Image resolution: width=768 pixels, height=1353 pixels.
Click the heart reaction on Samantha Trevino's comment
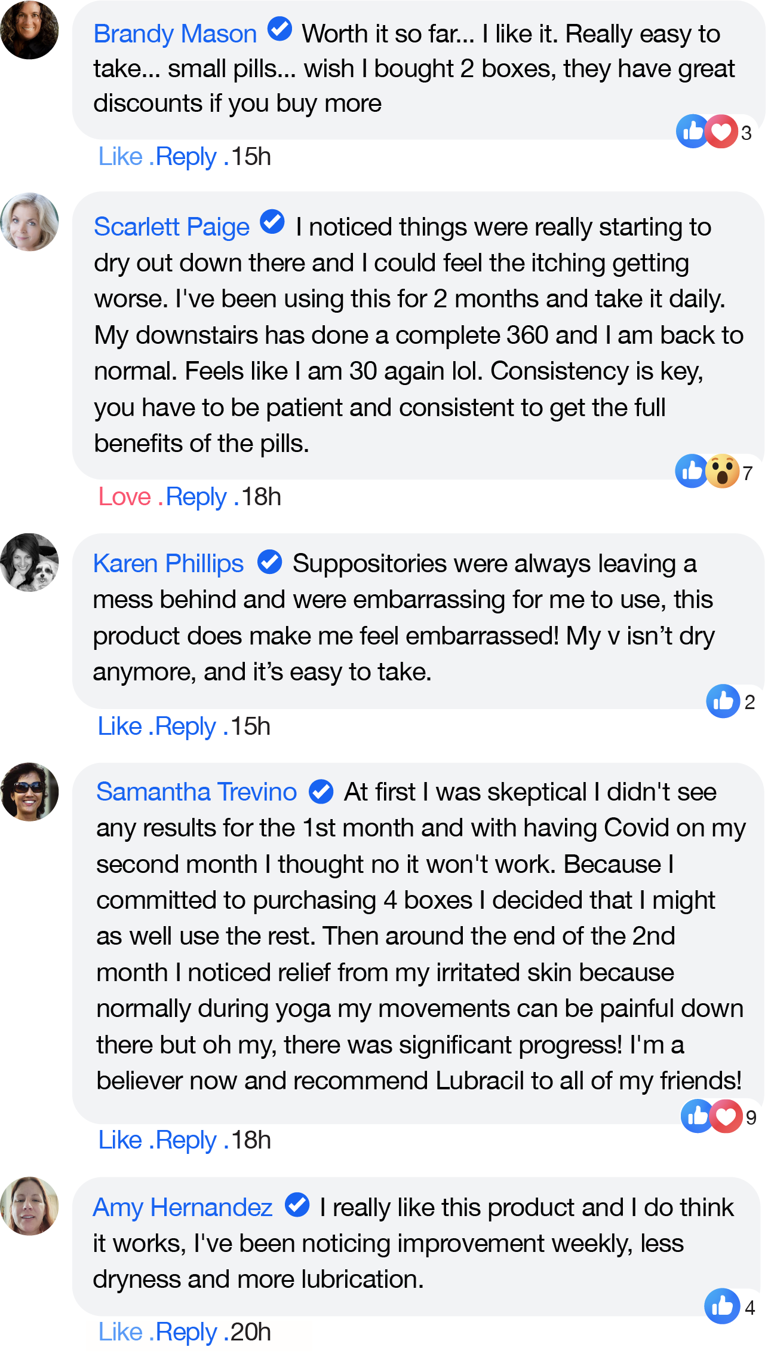[726, 1116]
